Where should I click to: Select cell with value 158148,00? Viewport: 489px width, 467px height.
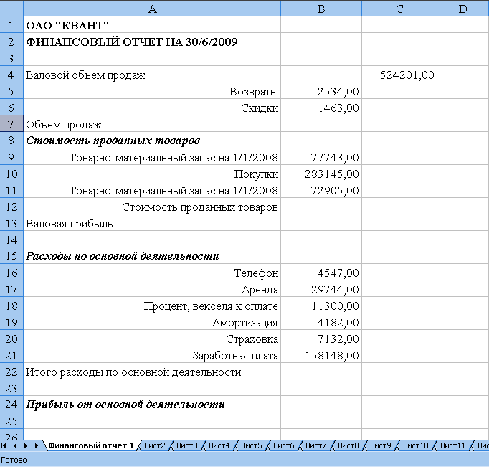321,355
